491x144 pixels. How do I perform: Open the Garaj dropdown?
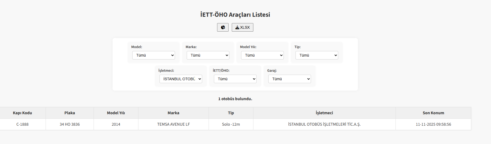[x=290, y=79]
